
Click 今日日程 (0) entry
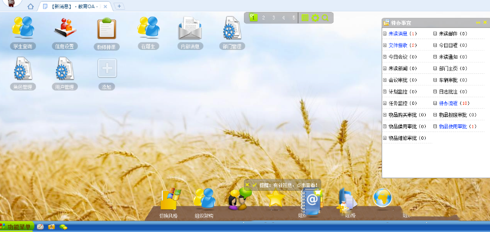click(x=453, y=45)
